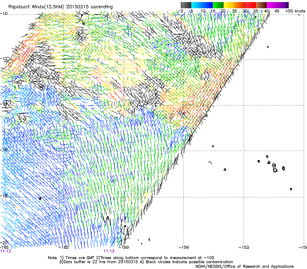Click the "-162" longitude axis label

click(64, 247)
